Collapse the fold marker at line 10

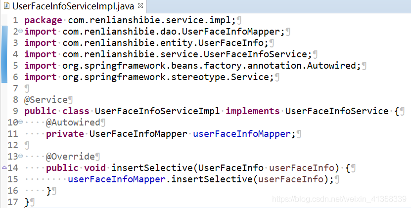pyautogui.click(x=20, y=122)
